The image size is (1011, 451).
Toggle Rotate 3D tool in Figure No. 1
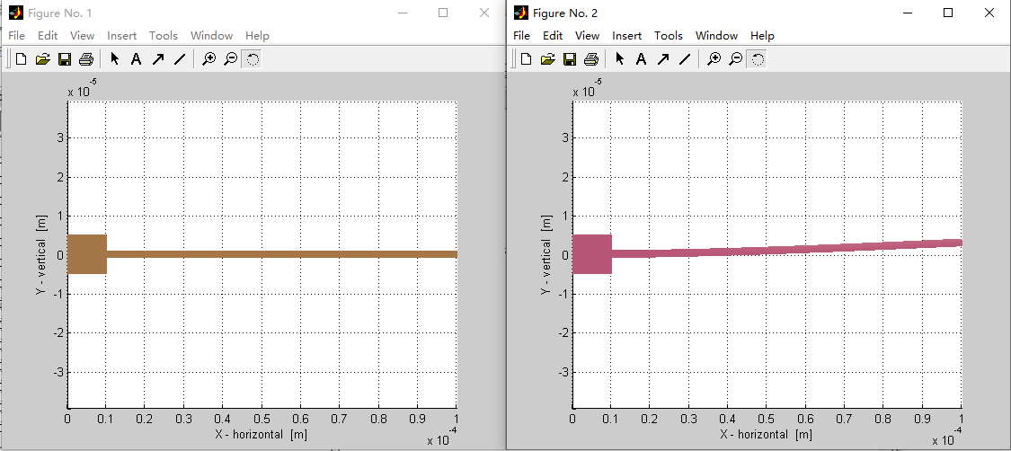pyautogui.click(x=253, y=59)
